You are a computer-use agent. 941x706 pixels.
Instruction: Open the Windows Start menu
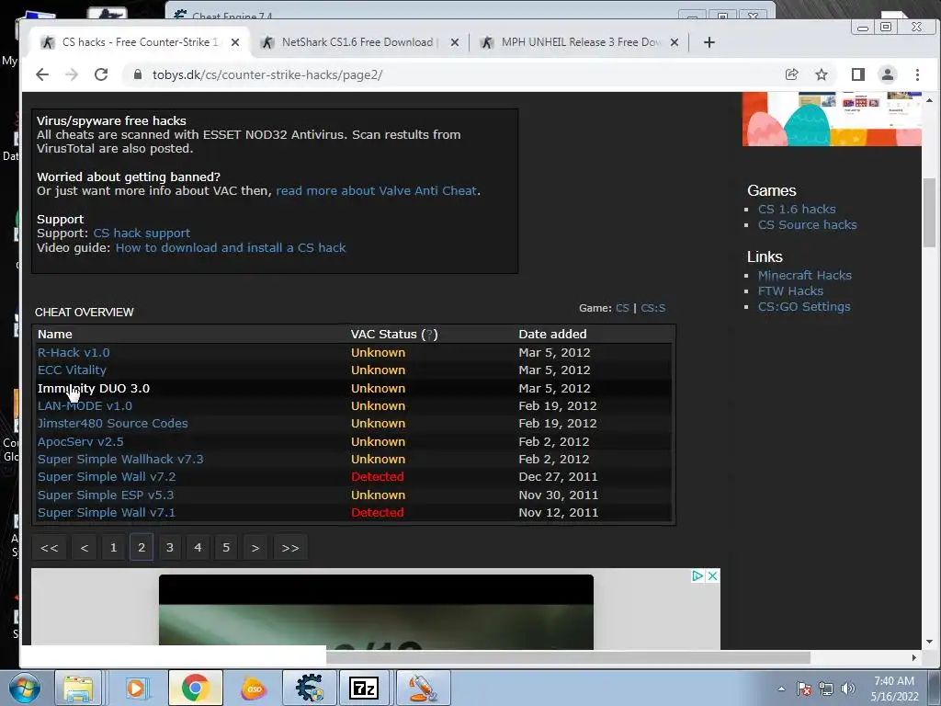(x=24, y=688)
